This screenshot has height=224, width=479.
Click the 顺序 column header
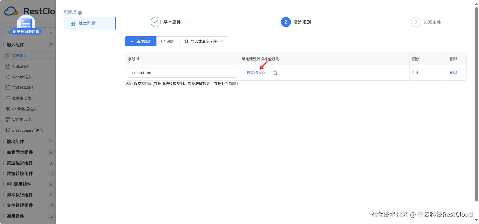coord(416,59)
